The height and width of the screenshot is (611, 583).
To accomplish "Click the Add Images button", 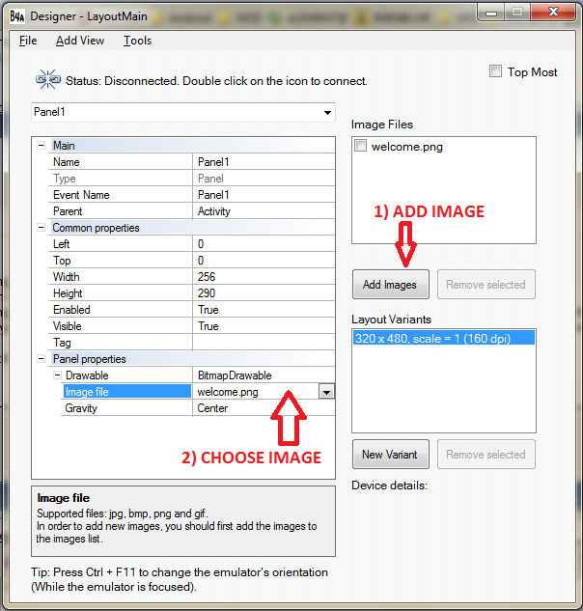I will pyautogui.click(x=391, y=285).
